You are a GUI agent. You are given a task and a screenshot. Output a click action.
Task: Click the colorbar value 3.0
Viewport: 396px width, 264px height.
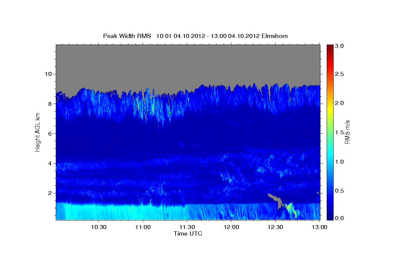pyautogui.click(x=340, y=46)
